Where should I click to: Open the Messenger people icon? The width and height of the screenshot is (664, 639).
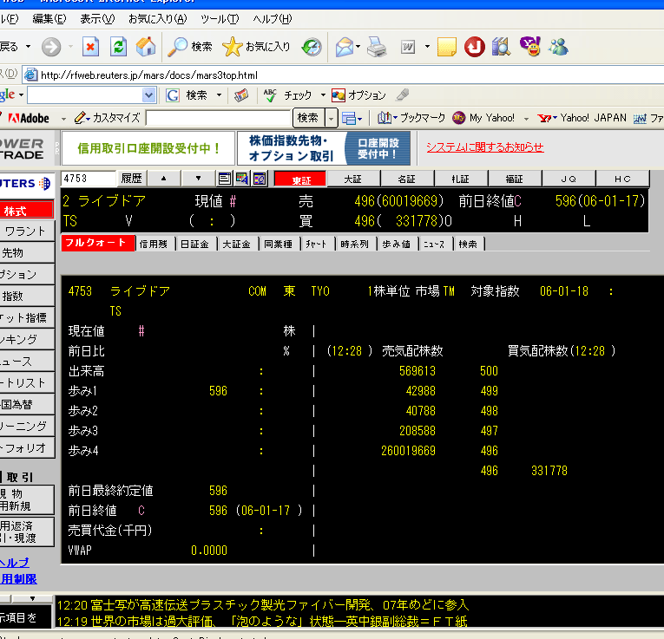click(x=558, y=47)
